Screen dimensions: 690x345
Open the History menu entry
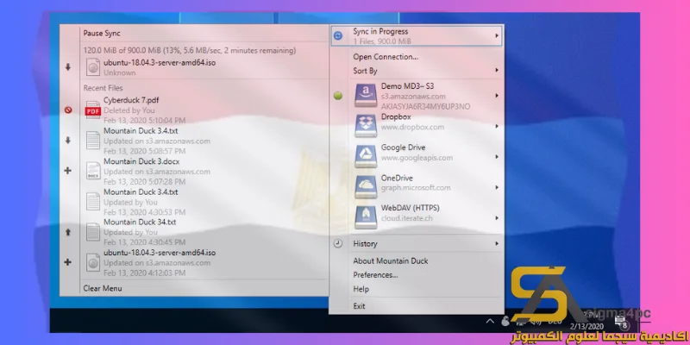point(365,243)
